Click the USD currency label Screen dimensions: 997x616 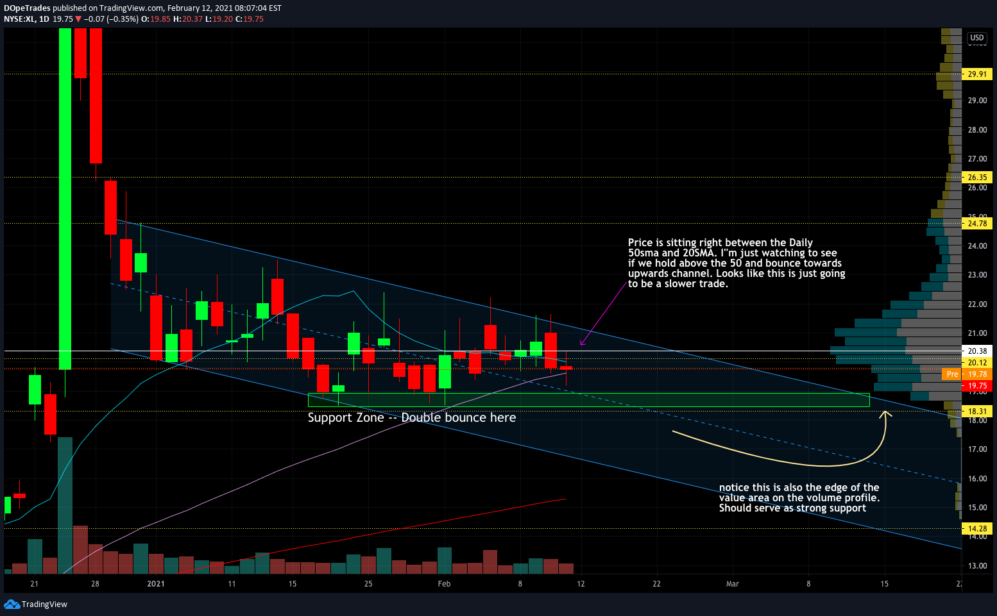[976, 38]
